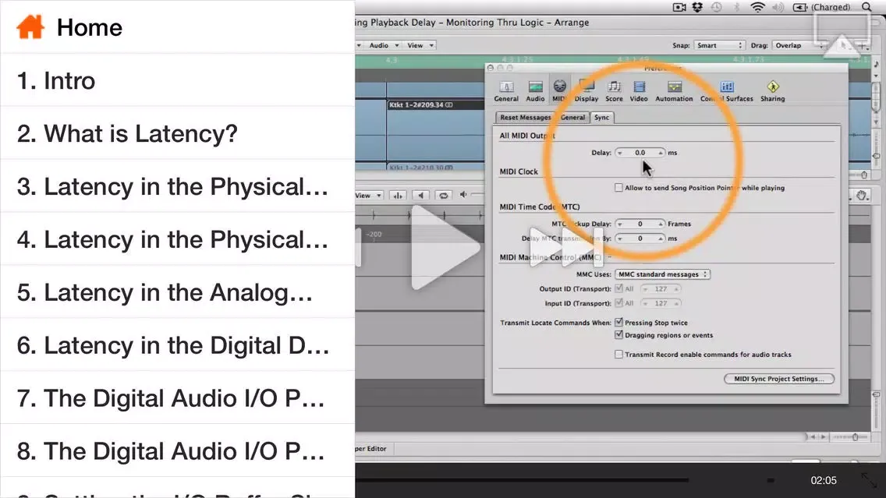
Task: Click the Wi-Fi menu bar icon
Action: 758,7
